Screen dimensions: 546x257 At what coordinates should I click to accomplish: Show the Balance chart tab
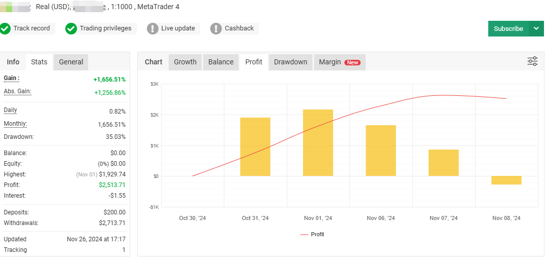tap(221, 62)
